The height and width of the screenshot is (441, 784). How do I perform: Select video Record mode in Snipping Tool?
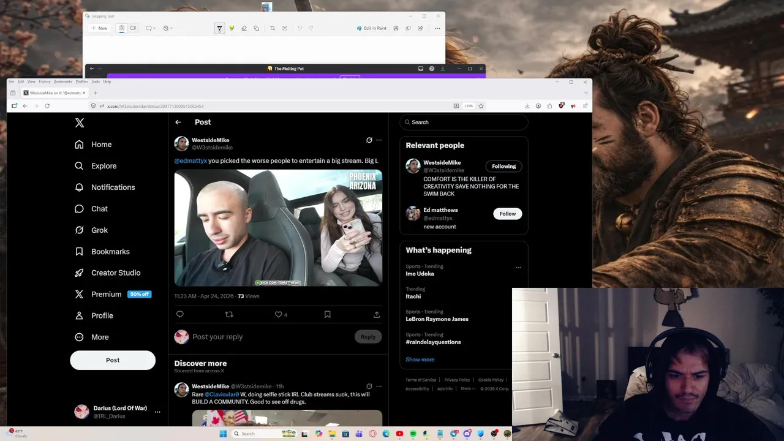(132, 28)
